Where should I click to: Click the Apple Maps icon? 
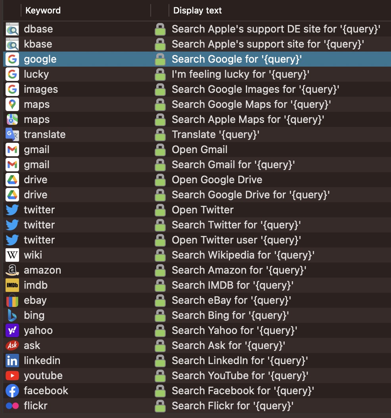coord(12,119)
